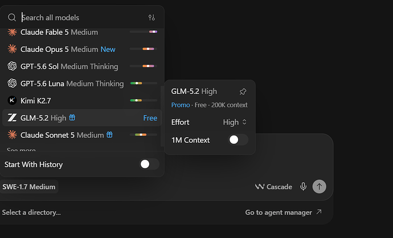Change Effort level from High dropdown
Screen dimensions: 393x238
click(235, 122)
